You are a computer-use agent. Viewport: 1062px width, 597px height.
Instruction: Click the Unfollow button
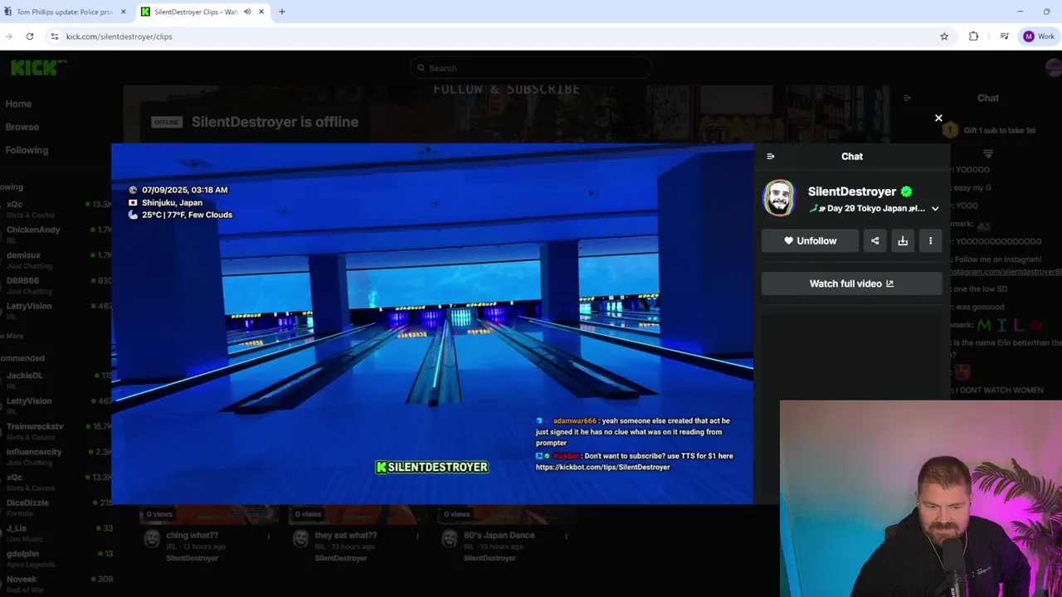pos(810,240)
